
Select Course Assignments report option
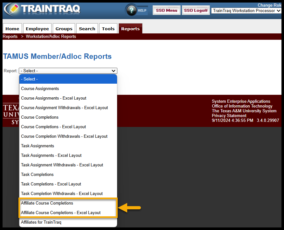tap(68, 88)
